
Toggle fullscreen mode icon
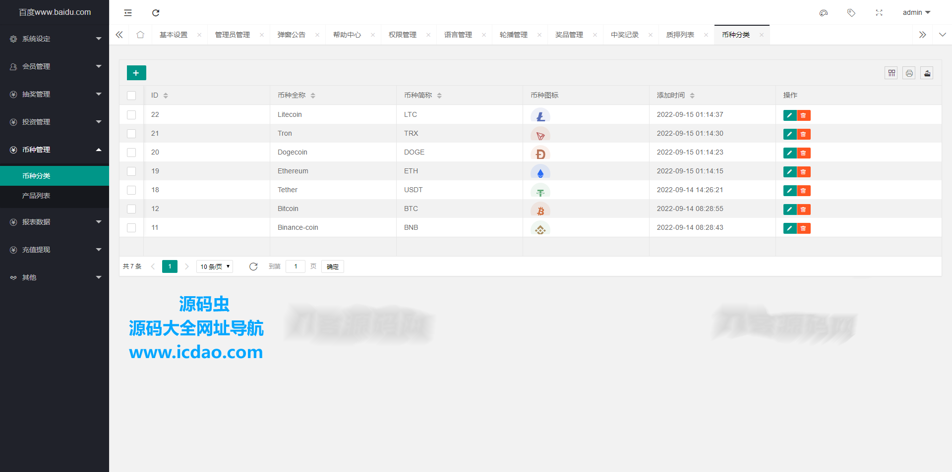tap(879, 13)
